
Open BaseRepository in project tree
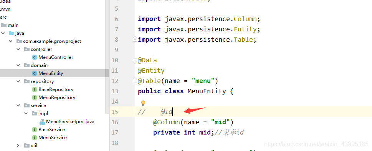point(56,89)
